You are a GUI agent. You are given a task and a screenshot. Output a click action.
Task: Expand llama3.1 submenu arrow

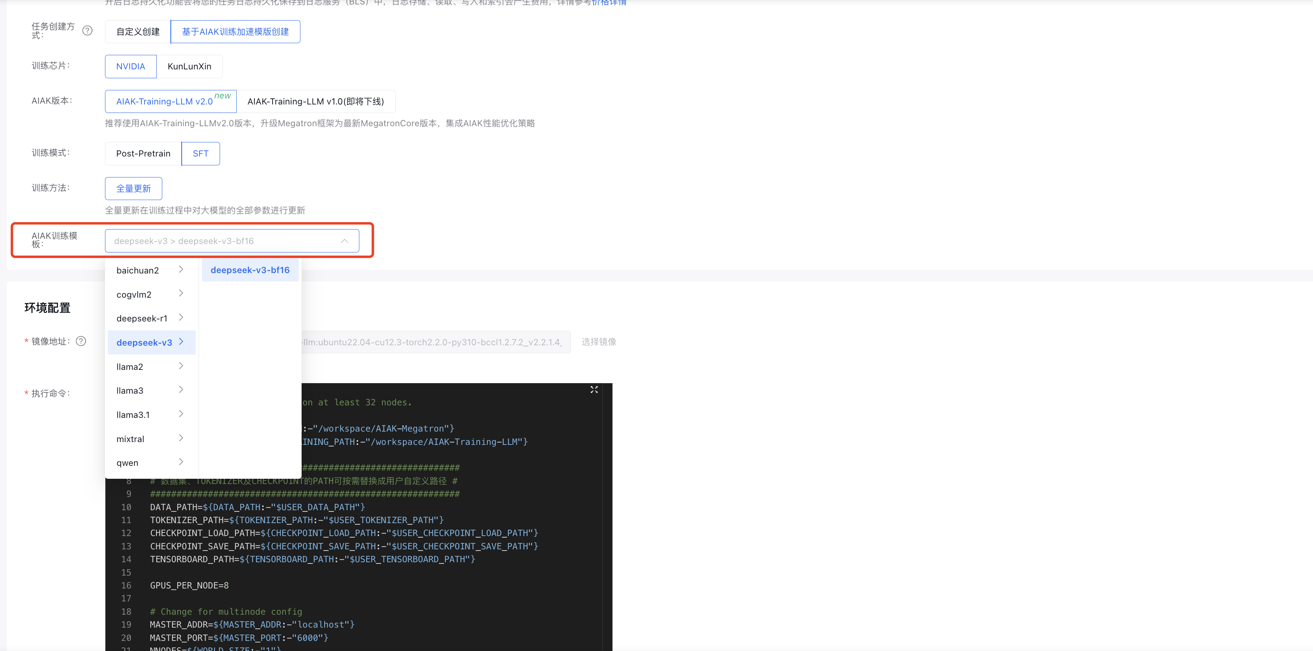181,413
